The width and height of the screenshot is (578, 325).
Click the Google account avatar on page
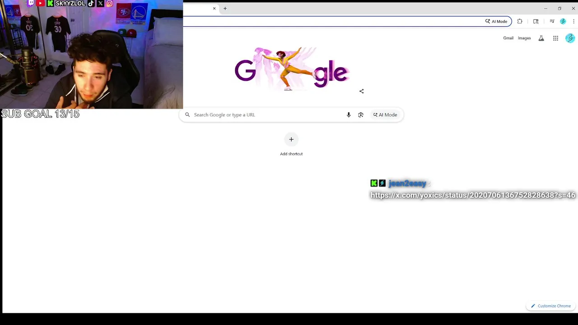(570, 38)
